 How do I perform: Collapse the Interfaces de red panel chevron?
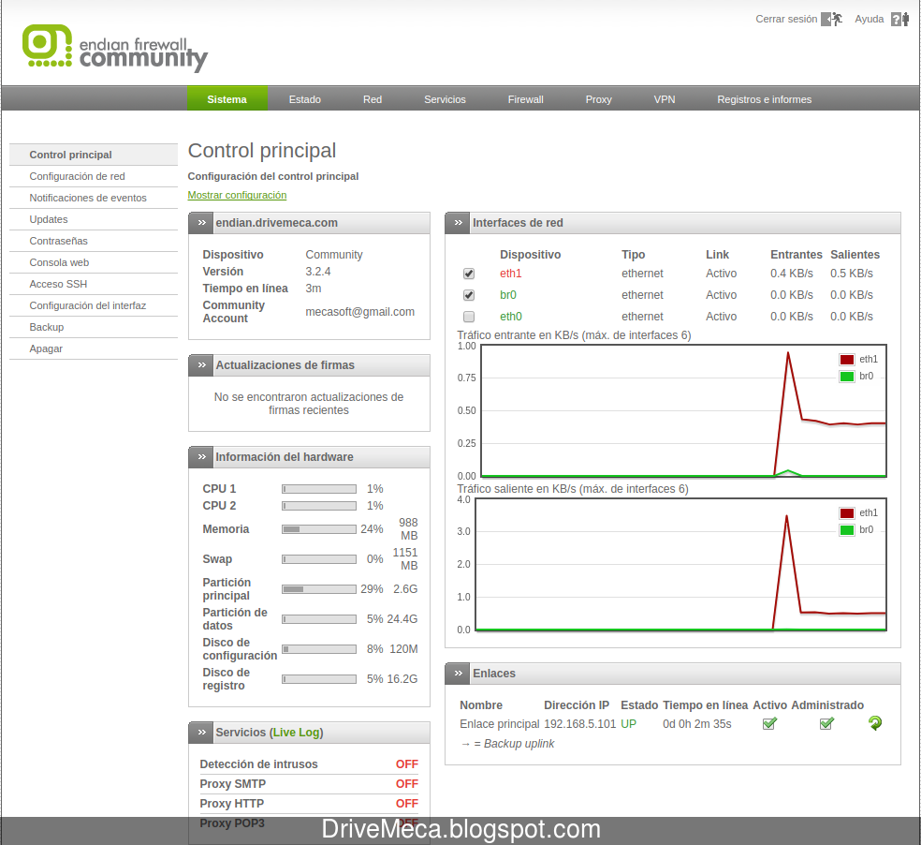[x=458, y=223]
